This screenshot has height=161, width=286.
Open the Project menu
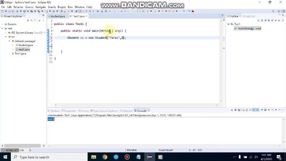coord(62,7)
